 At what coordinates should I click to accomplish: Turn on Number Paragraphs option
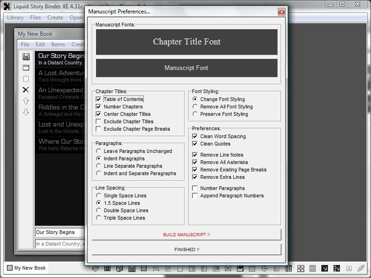pos(195,188)
